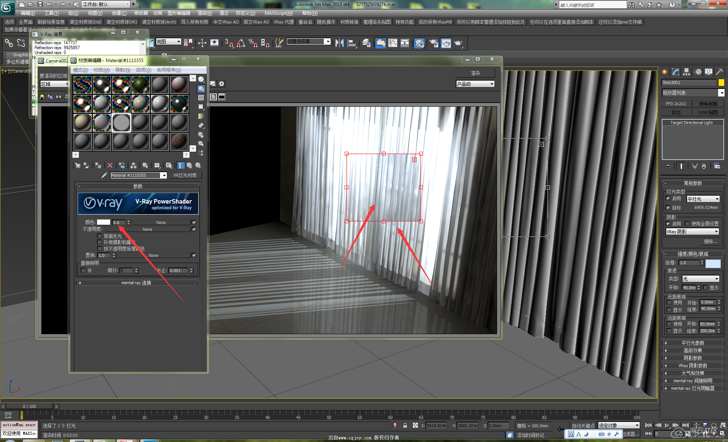The image size is (728, 442).
Task: Open the Display command panel tab
Action: (708, 72)
